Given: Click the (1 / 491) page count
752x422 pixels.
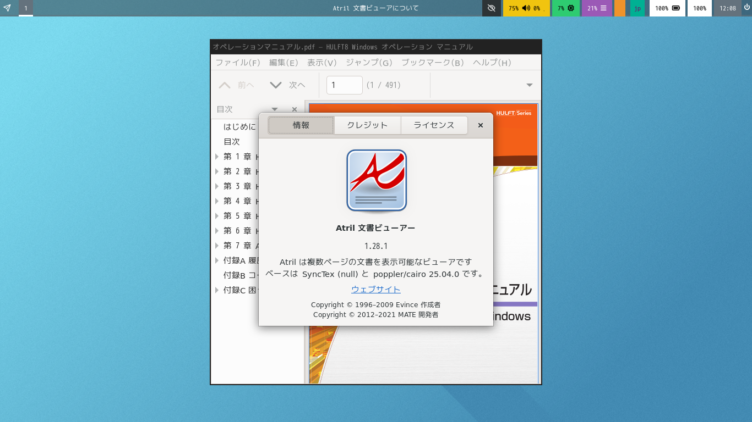Looking at the screenshot, I should 384,85.
